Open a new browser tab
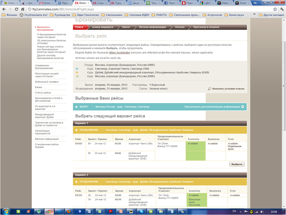The height and width of the screenshot is (215, 286). 255,3
